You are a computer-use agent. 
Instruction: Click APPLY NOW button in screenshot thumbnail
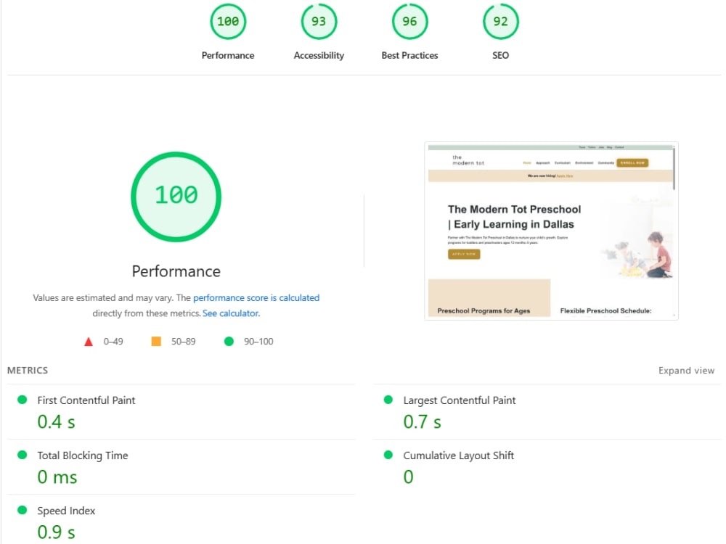pyautogui.click(x=464, y=254)
